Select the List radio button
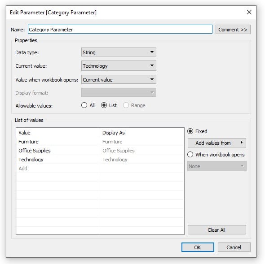Image resolution: width=265 pixels, height=264 pixels. click(x=109, y=105)
